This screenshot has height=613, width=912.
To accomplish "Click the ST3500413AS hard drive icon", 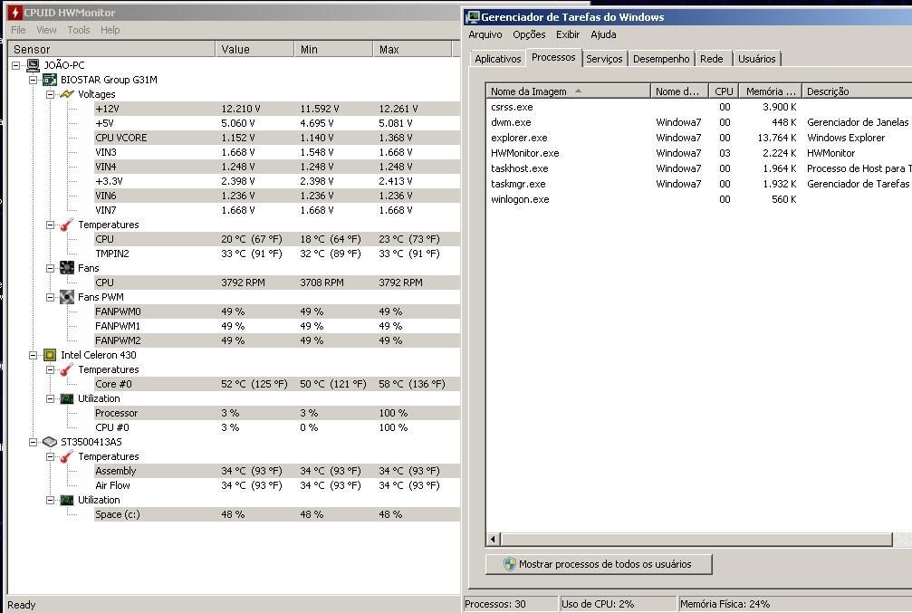I will tap(50, 442).
